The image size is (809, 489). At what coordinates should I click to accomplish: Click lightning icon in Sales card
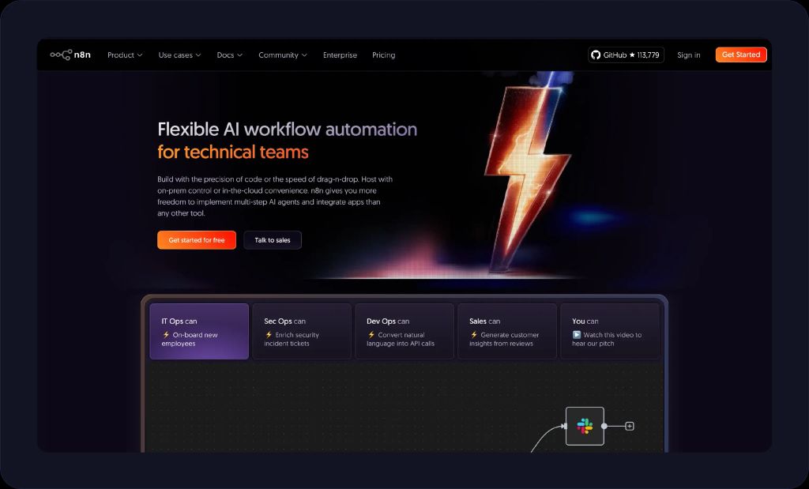474,335
